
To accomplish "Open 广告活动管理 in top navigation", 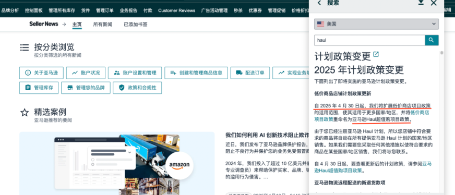I will [x=214, y=10].
